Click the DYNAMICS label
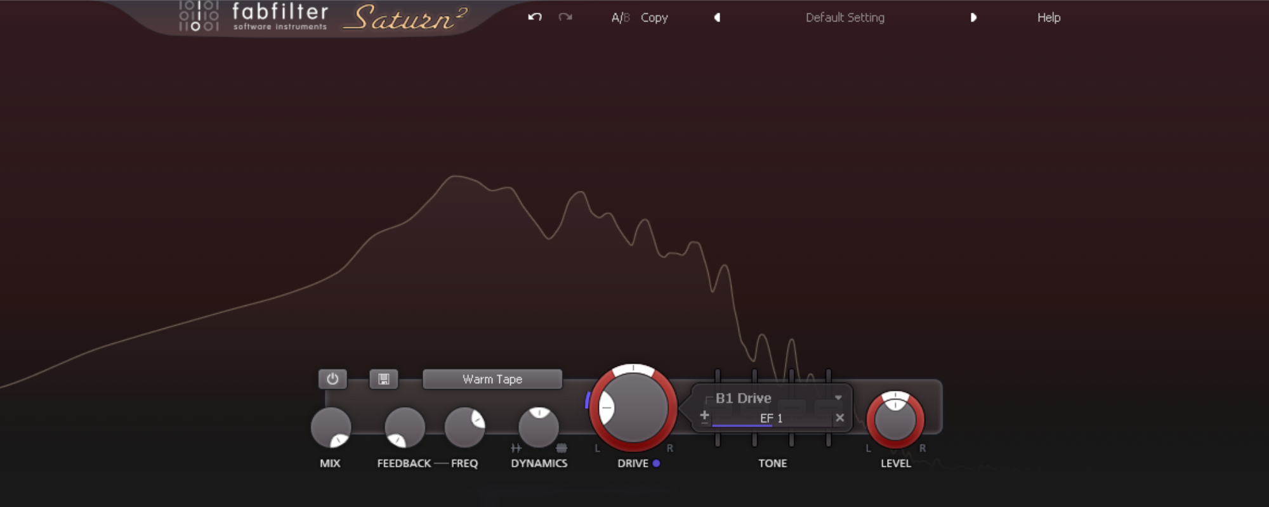 (539, 463)
